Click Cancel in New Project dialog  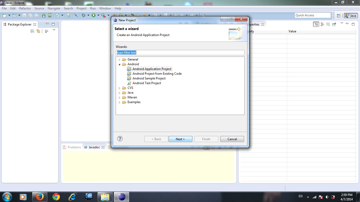click(232, 139)
